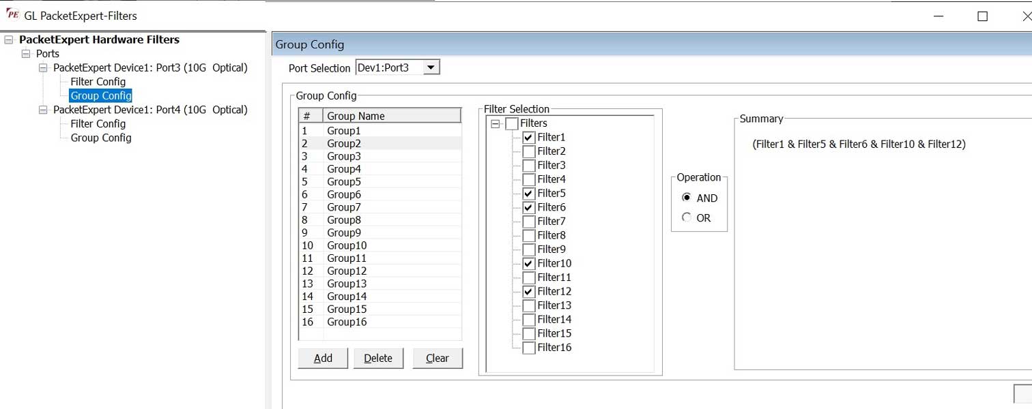Viewport: 1032px width, 409px height.
Task: Pick Group6 in the group list
Action: click(380, 194)
